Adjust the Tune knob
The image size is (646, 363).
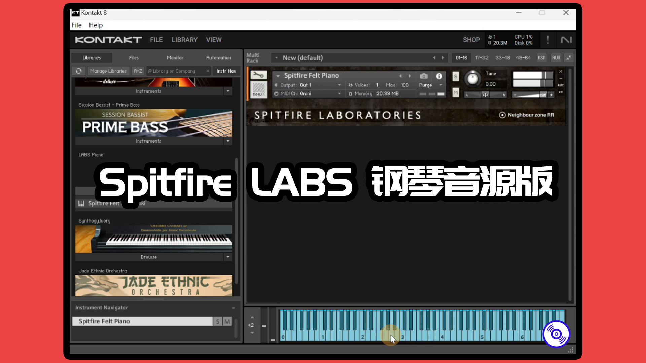click(x=473, y=79)
